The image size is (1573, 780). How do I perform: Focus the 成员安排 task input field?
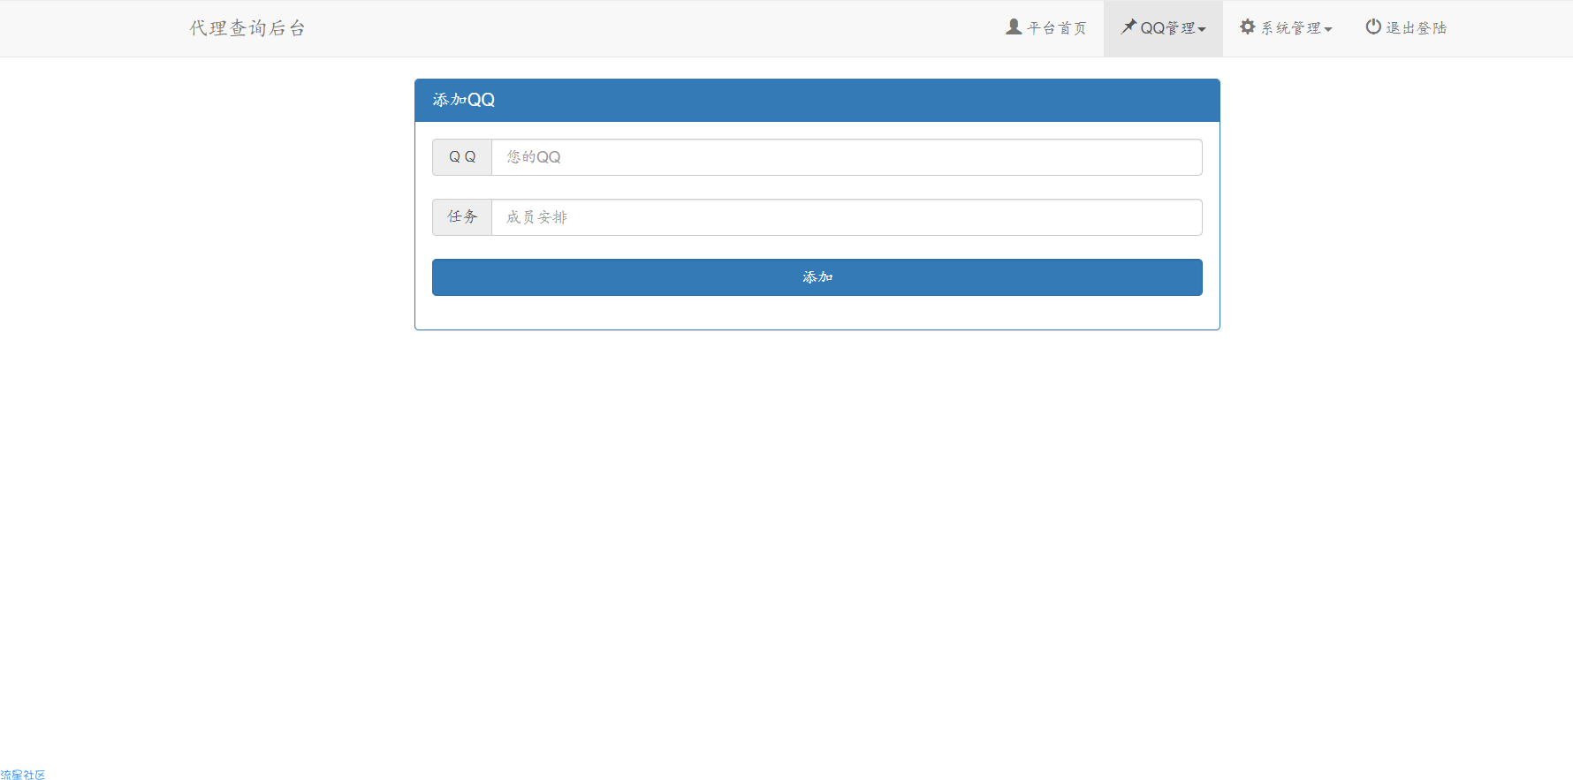pyautogui.click(x=847, y=217)
